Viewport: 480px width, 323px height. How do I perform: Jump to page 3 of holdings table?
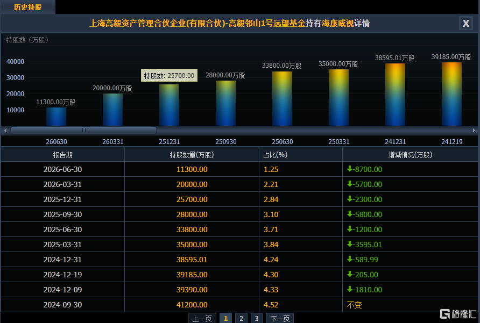257,318
